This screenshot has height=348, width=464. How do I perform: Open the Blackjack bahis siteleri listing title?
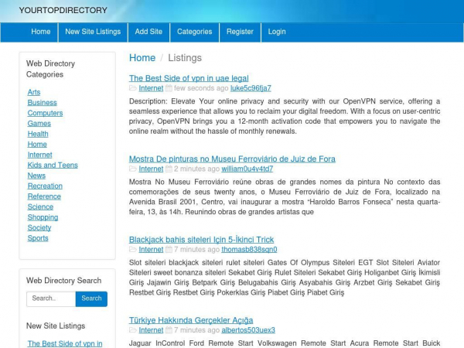pos(202,240)
